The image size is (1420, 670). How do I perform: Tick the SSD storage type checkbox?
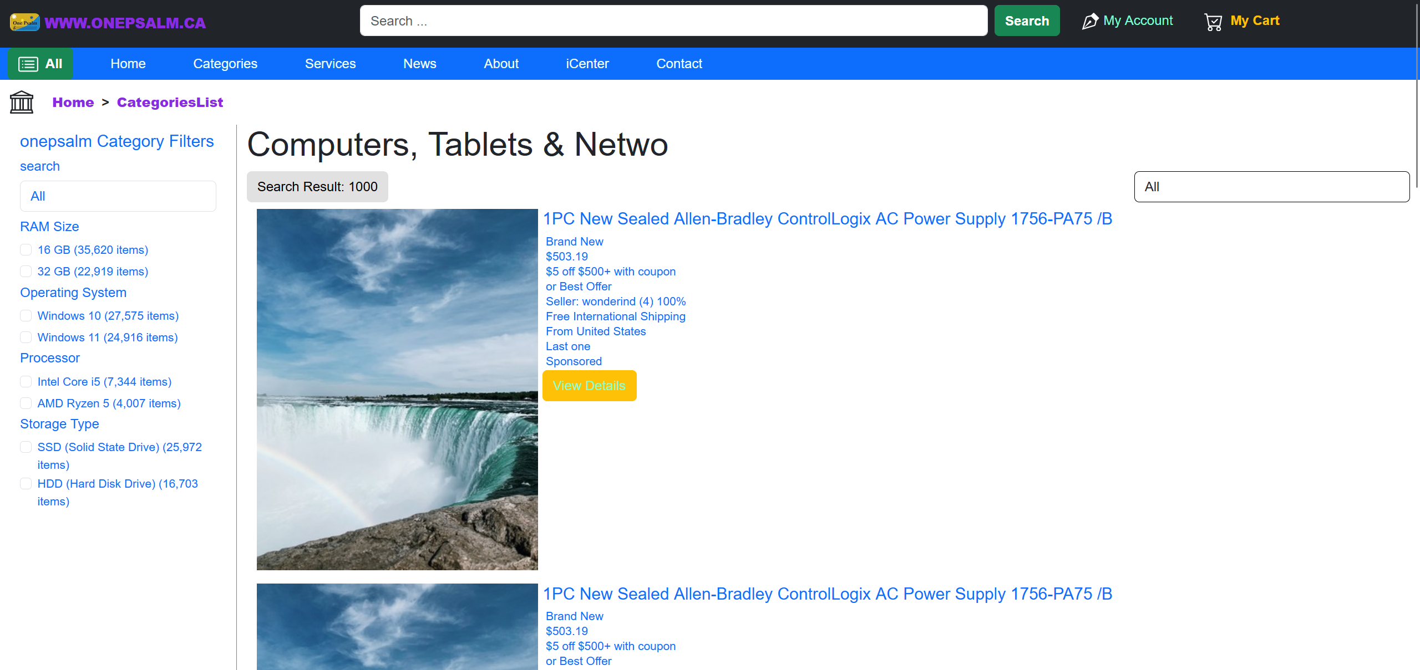[26, 447]
